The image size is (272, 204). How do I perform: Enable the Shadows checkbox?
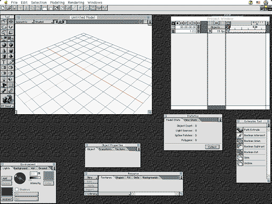(x=17, y=190)
